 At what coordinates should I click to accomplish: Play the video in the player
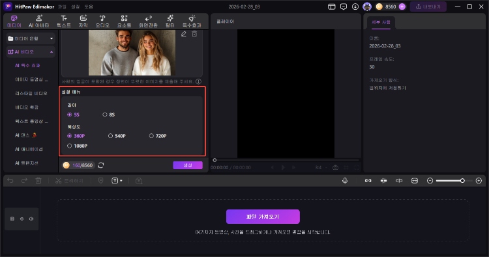[x=283, y=167]
